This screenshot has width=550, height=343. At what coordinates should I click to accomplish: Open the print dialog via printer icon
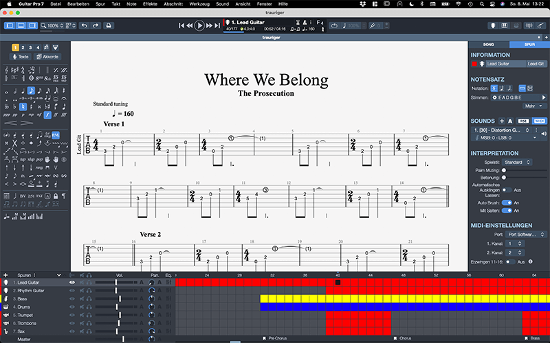pos(109,25)
